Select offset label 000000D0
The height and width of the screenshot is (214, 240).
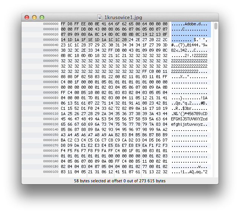point(51,92)
